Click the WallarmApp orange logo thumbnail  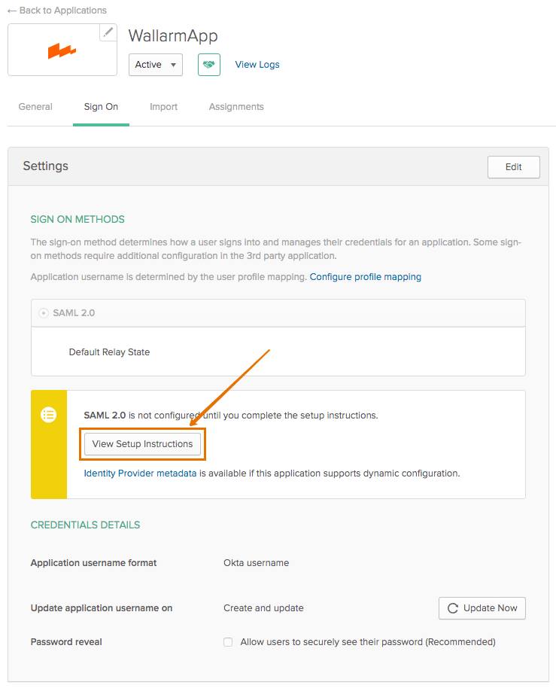click(62, 51)
